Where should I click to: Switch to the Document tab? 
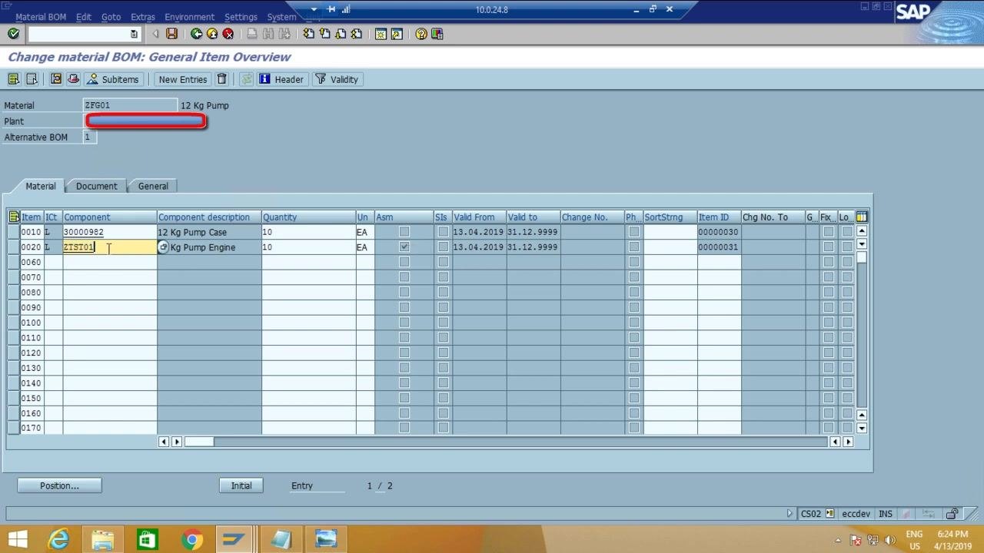[x=97, y=186]
